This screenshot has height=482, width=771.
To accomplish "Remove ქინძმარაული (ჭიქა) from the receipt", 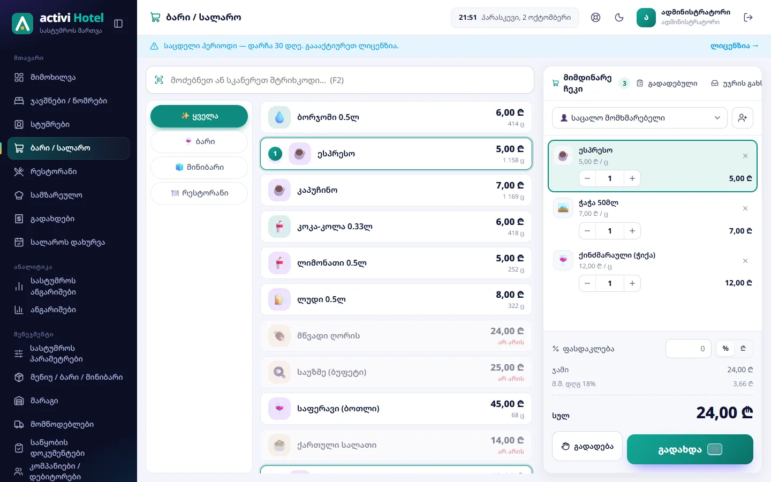I will 745,261.
